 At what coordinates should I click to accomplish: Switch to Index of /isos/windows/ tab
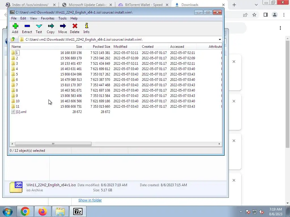tap(31, 5)
